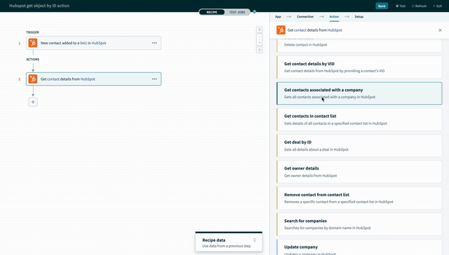This screenshot has height=255, width=449.
Task: Click the HubSpot link in the trigger step
Action: (99, 43)
